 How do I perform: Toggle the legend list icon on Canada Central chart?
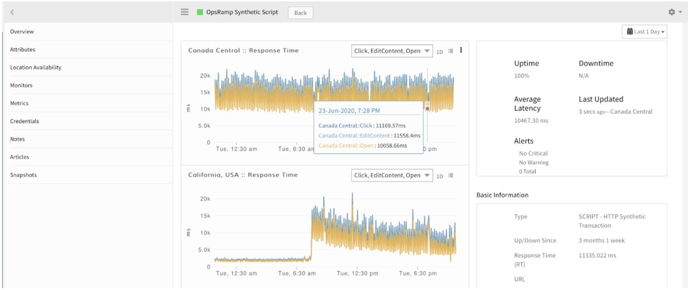pos(451,51)
